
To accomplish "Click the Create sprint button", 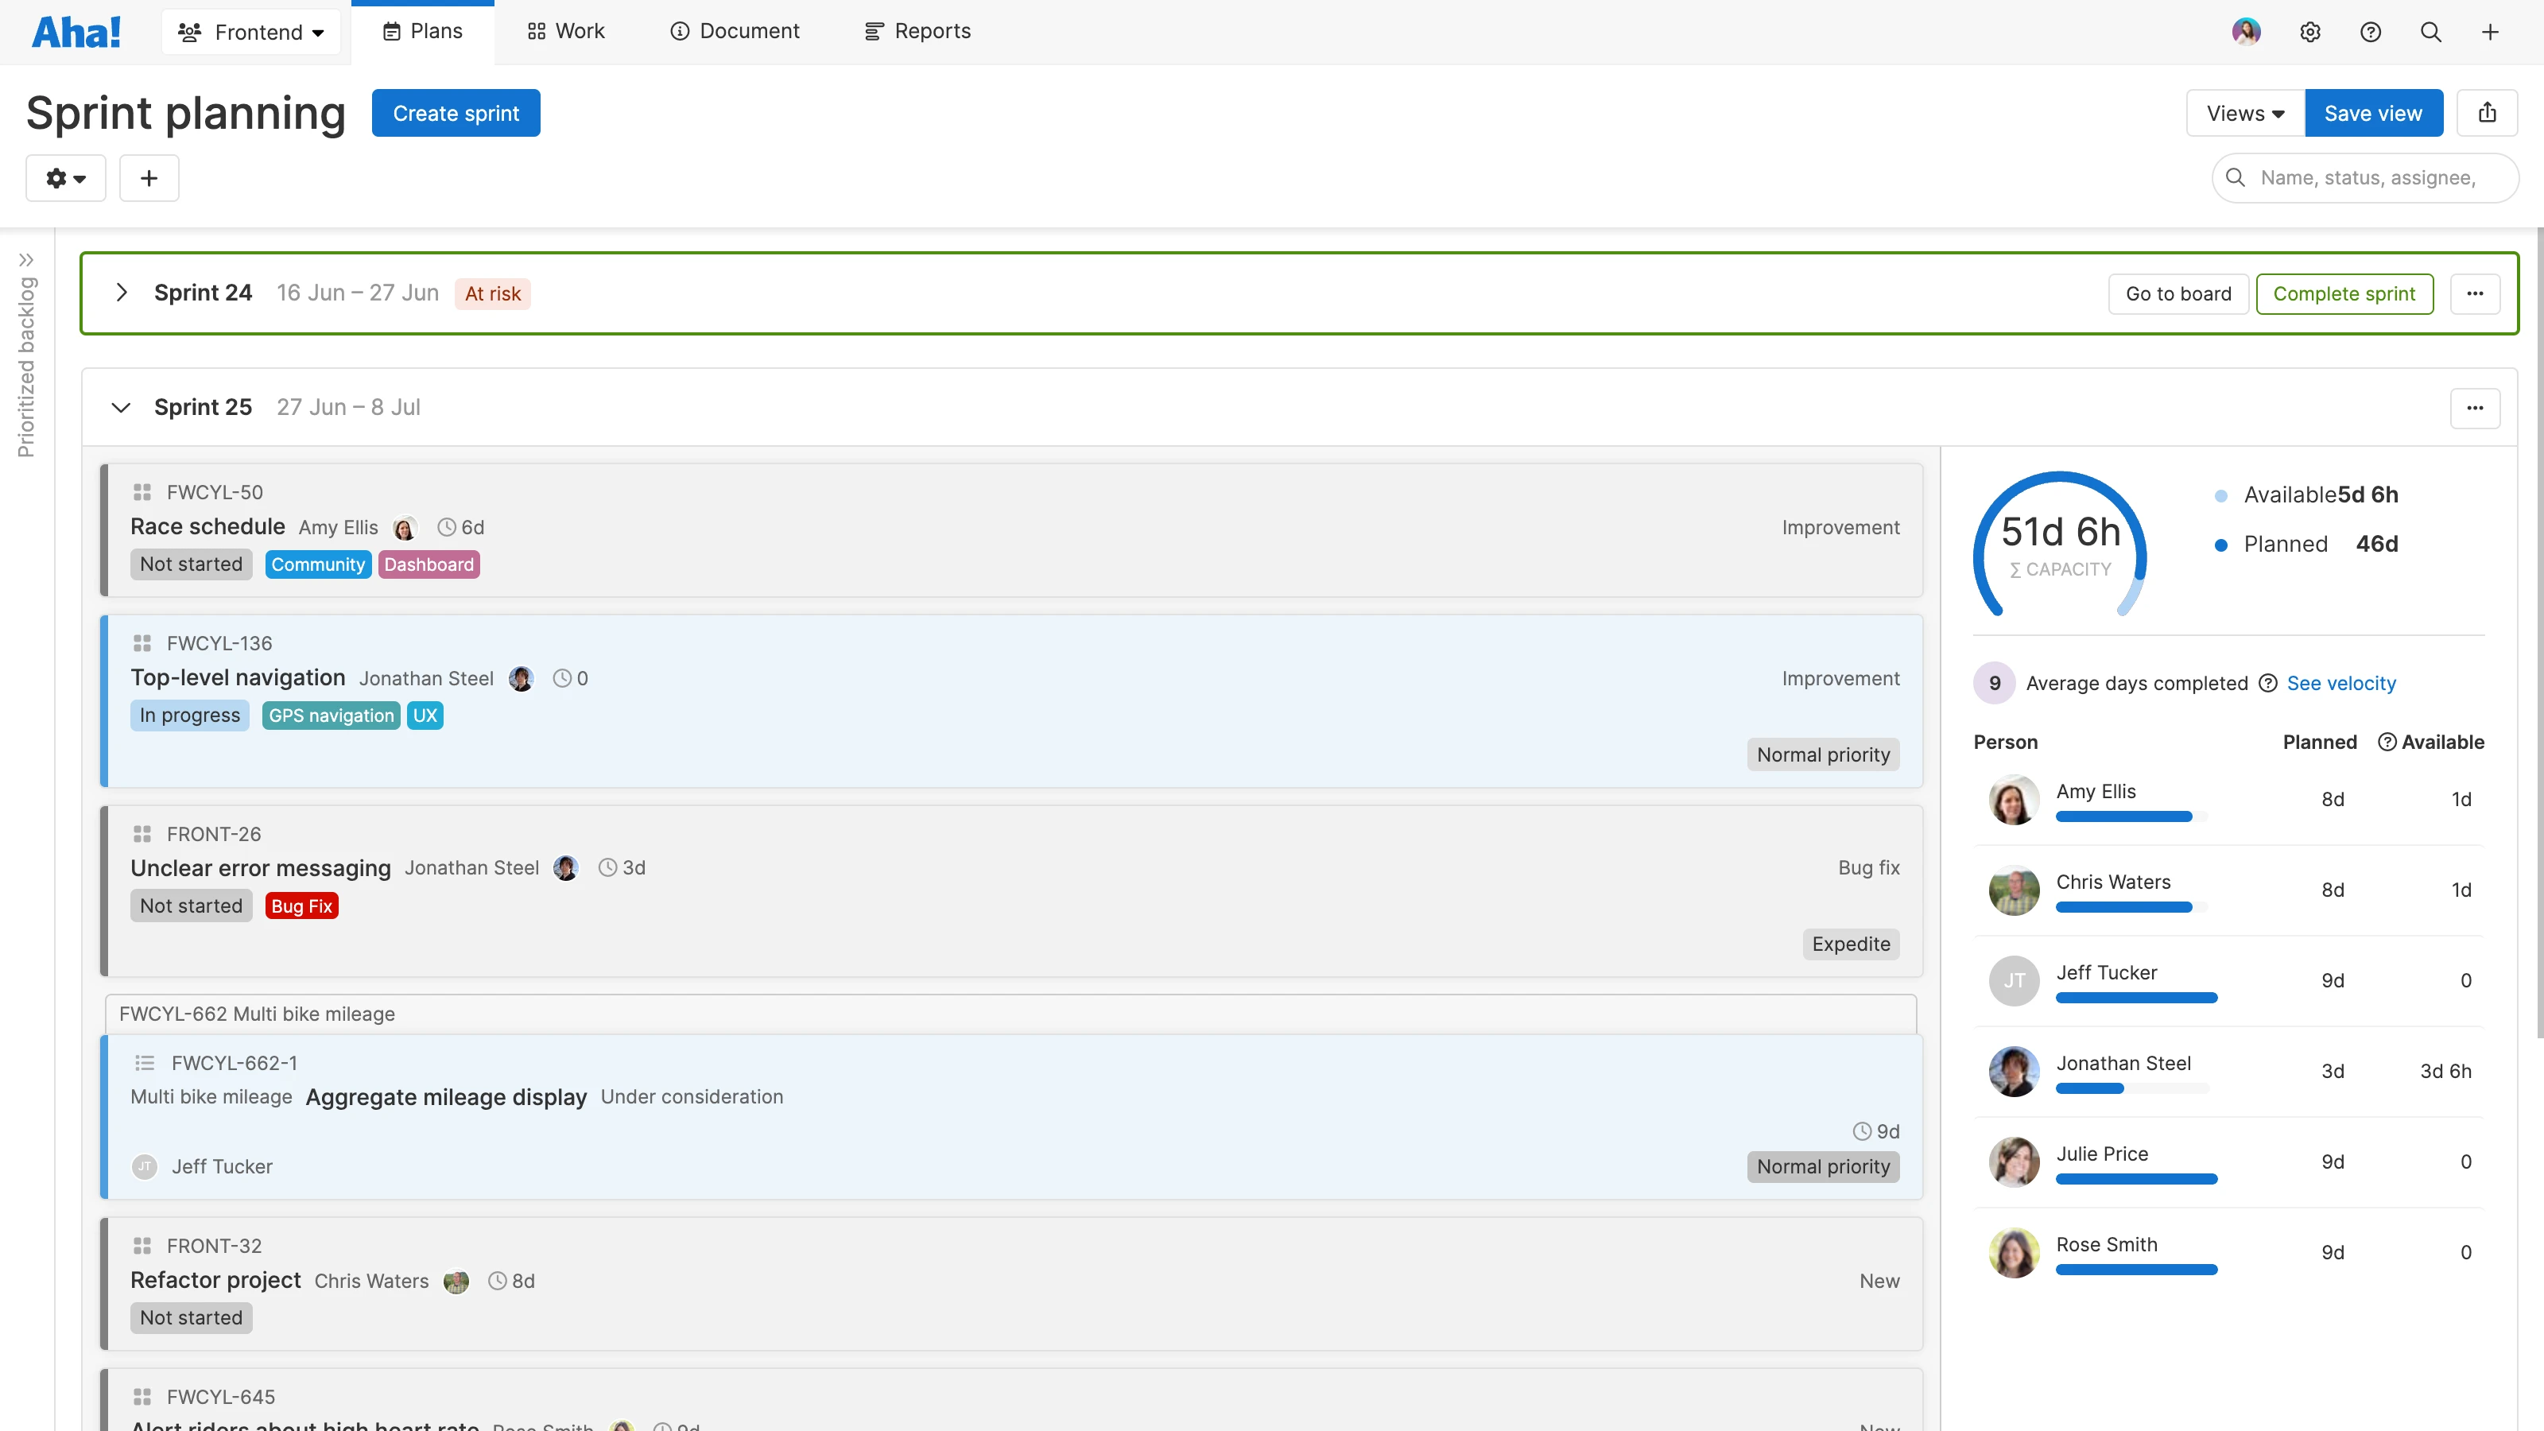I will coord(456,113).
